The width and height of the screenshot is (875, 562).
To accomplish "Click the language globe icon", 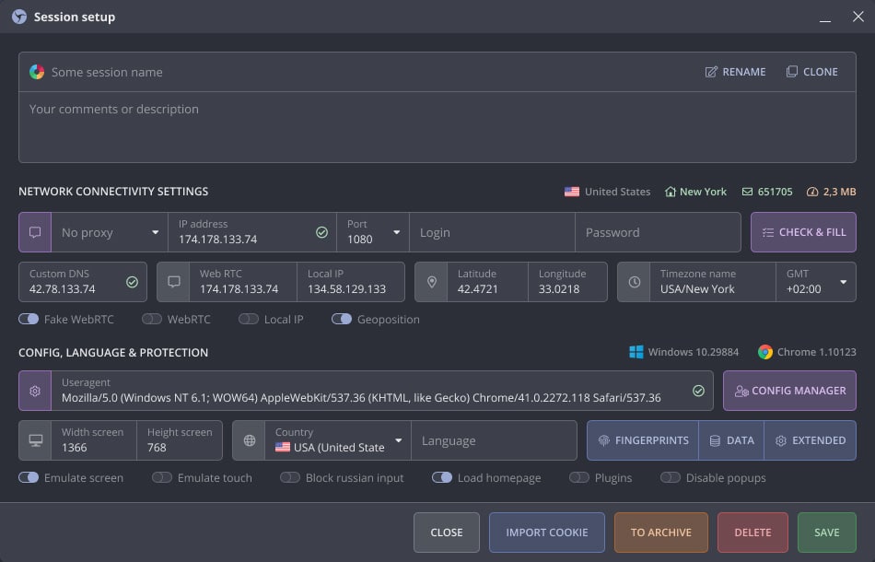I will tap(249, 440).
